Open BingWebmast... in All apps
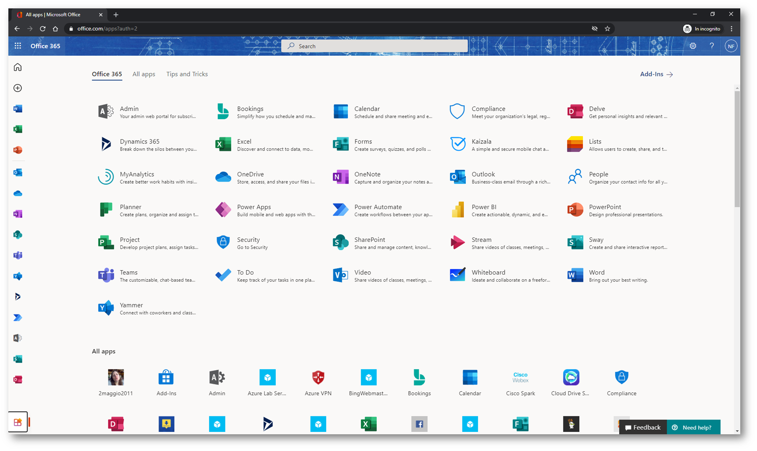Image resolution: width=757 pixels, height=451 pixels. point(369,382)
